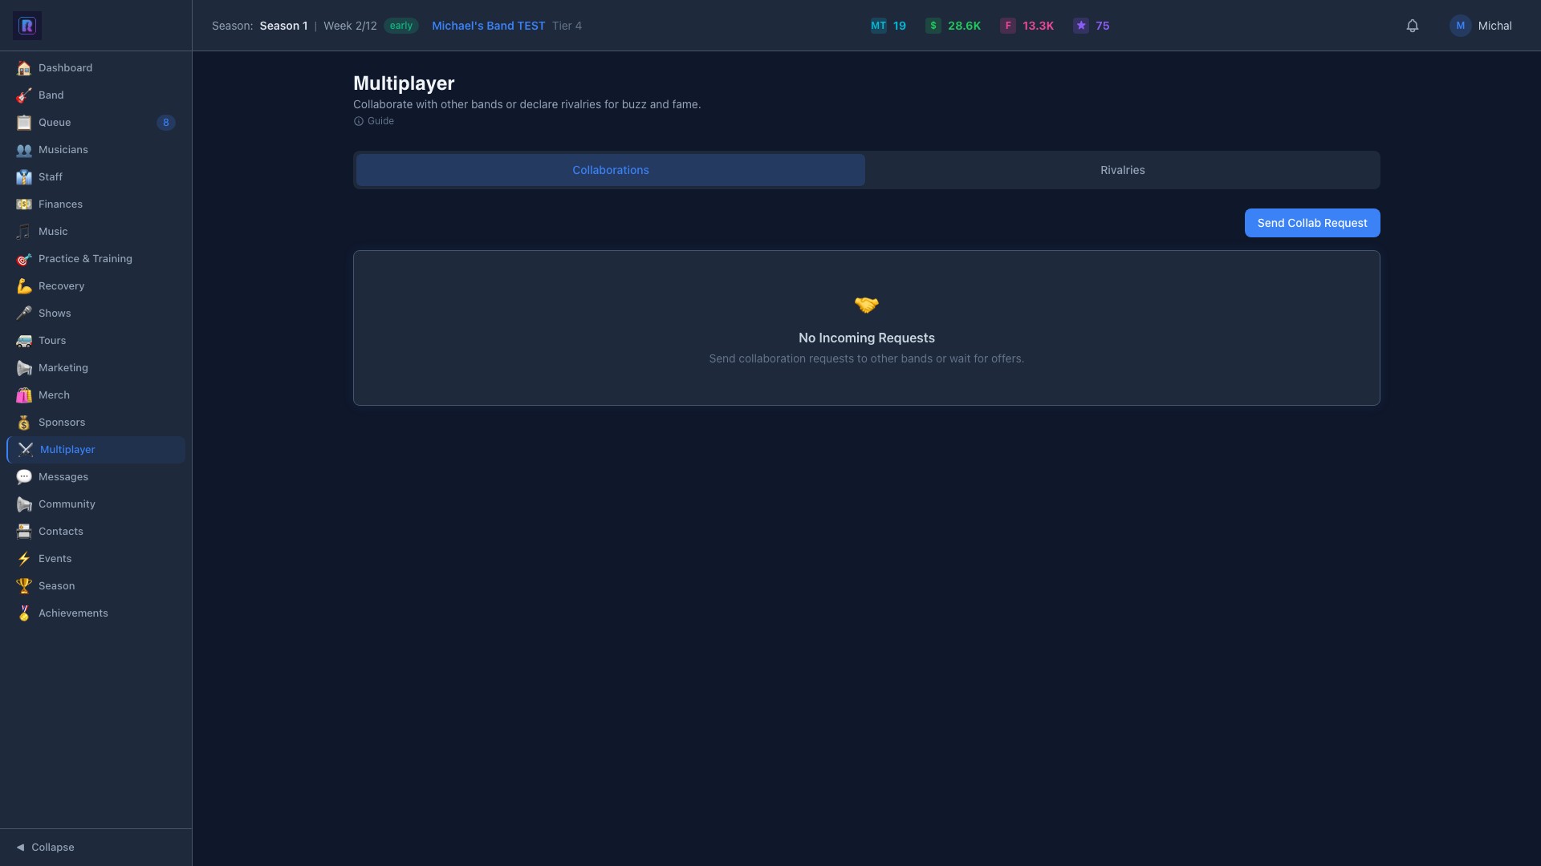Viewport: 1541px width, 866px height.
Task: Open Michael's Band TEST link
Action: point(489,26)
